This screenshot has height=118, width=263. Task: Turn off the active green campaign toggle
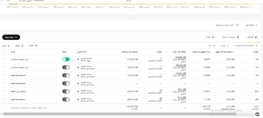(66, 59)
